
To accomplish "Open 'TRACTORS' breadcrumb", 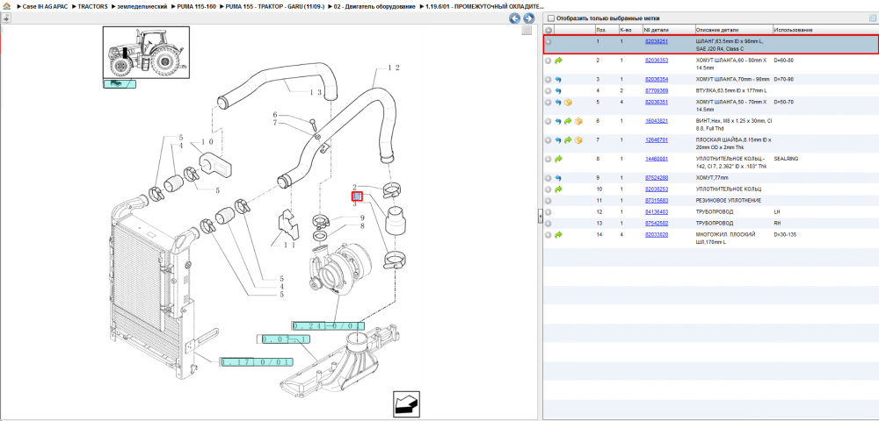I will (x=93, y=6).
